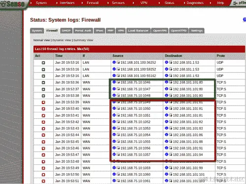The width and height of the screenshot is (246, 184).
Task: Click the block icon for 19:53:41 entry
Action: click(43, 116)
